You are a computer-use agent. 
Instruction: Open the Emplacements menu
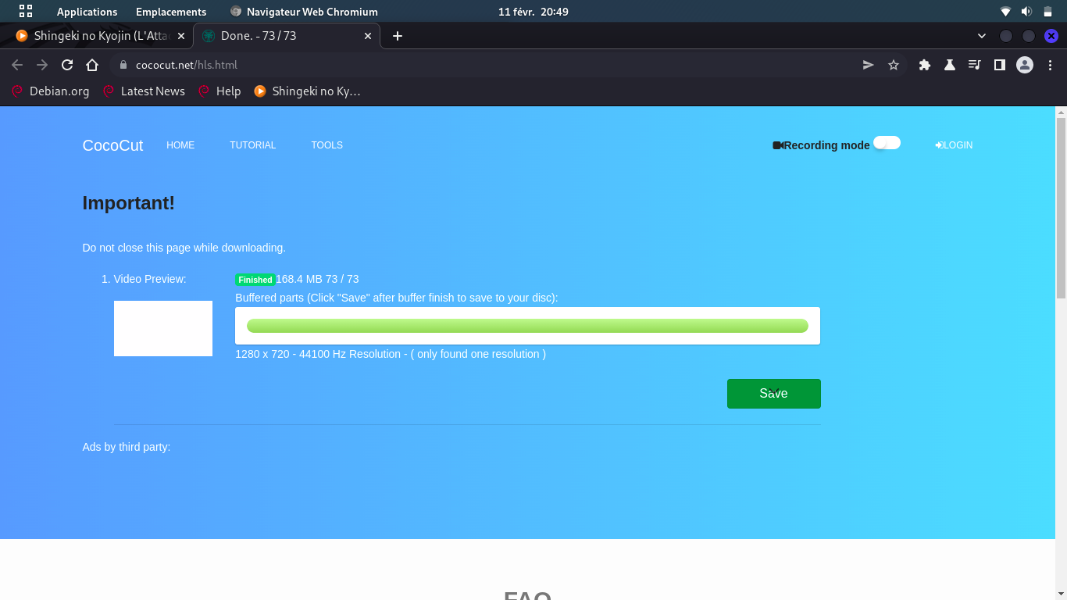tap(171, 12)
